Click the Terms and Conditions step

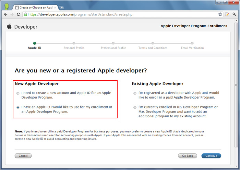(x=153, y=46)
